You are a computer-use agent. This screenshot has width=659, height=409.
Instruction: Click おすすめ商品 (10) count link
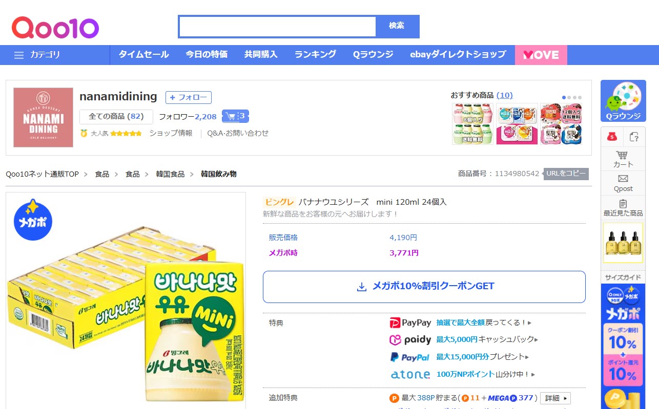coord(504,95)
